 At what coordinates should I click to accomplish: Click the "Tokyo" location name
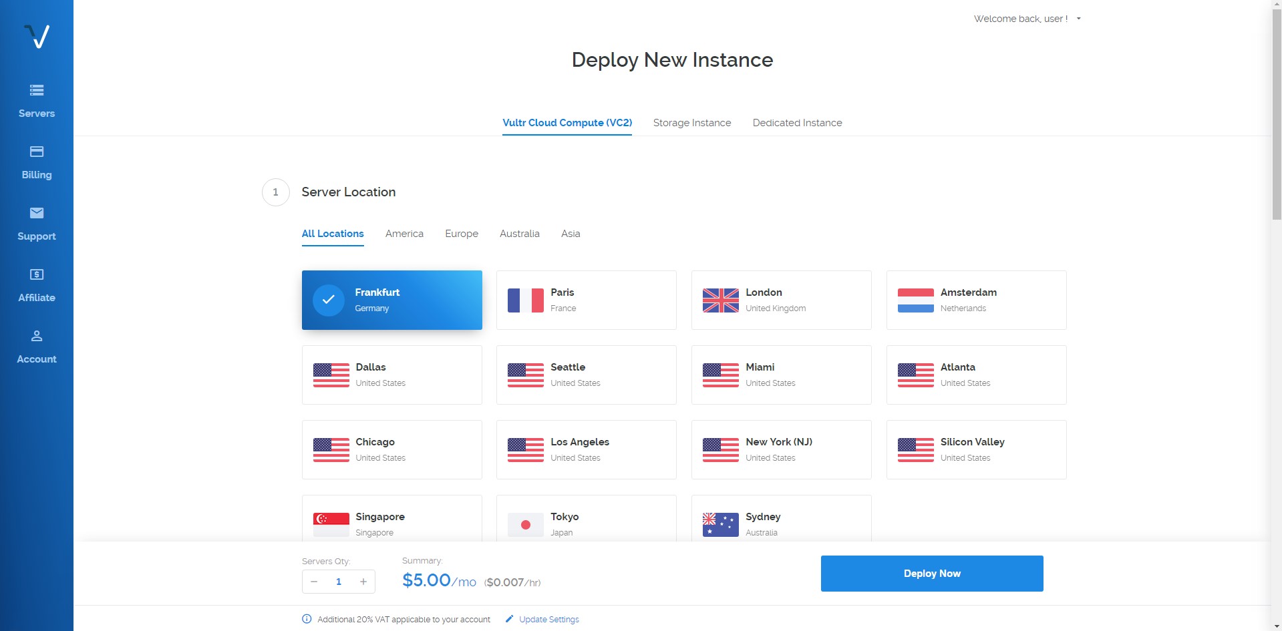[x=565, y=517]
